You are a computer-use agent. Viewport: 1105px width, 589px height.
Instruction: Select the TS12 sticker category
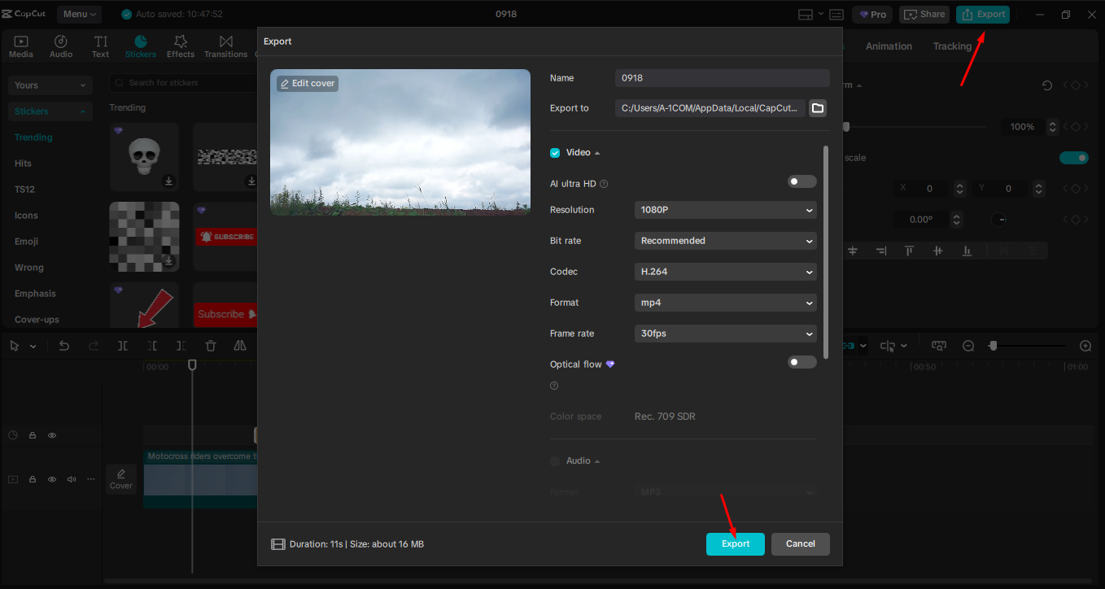click(x=24, y=190)
